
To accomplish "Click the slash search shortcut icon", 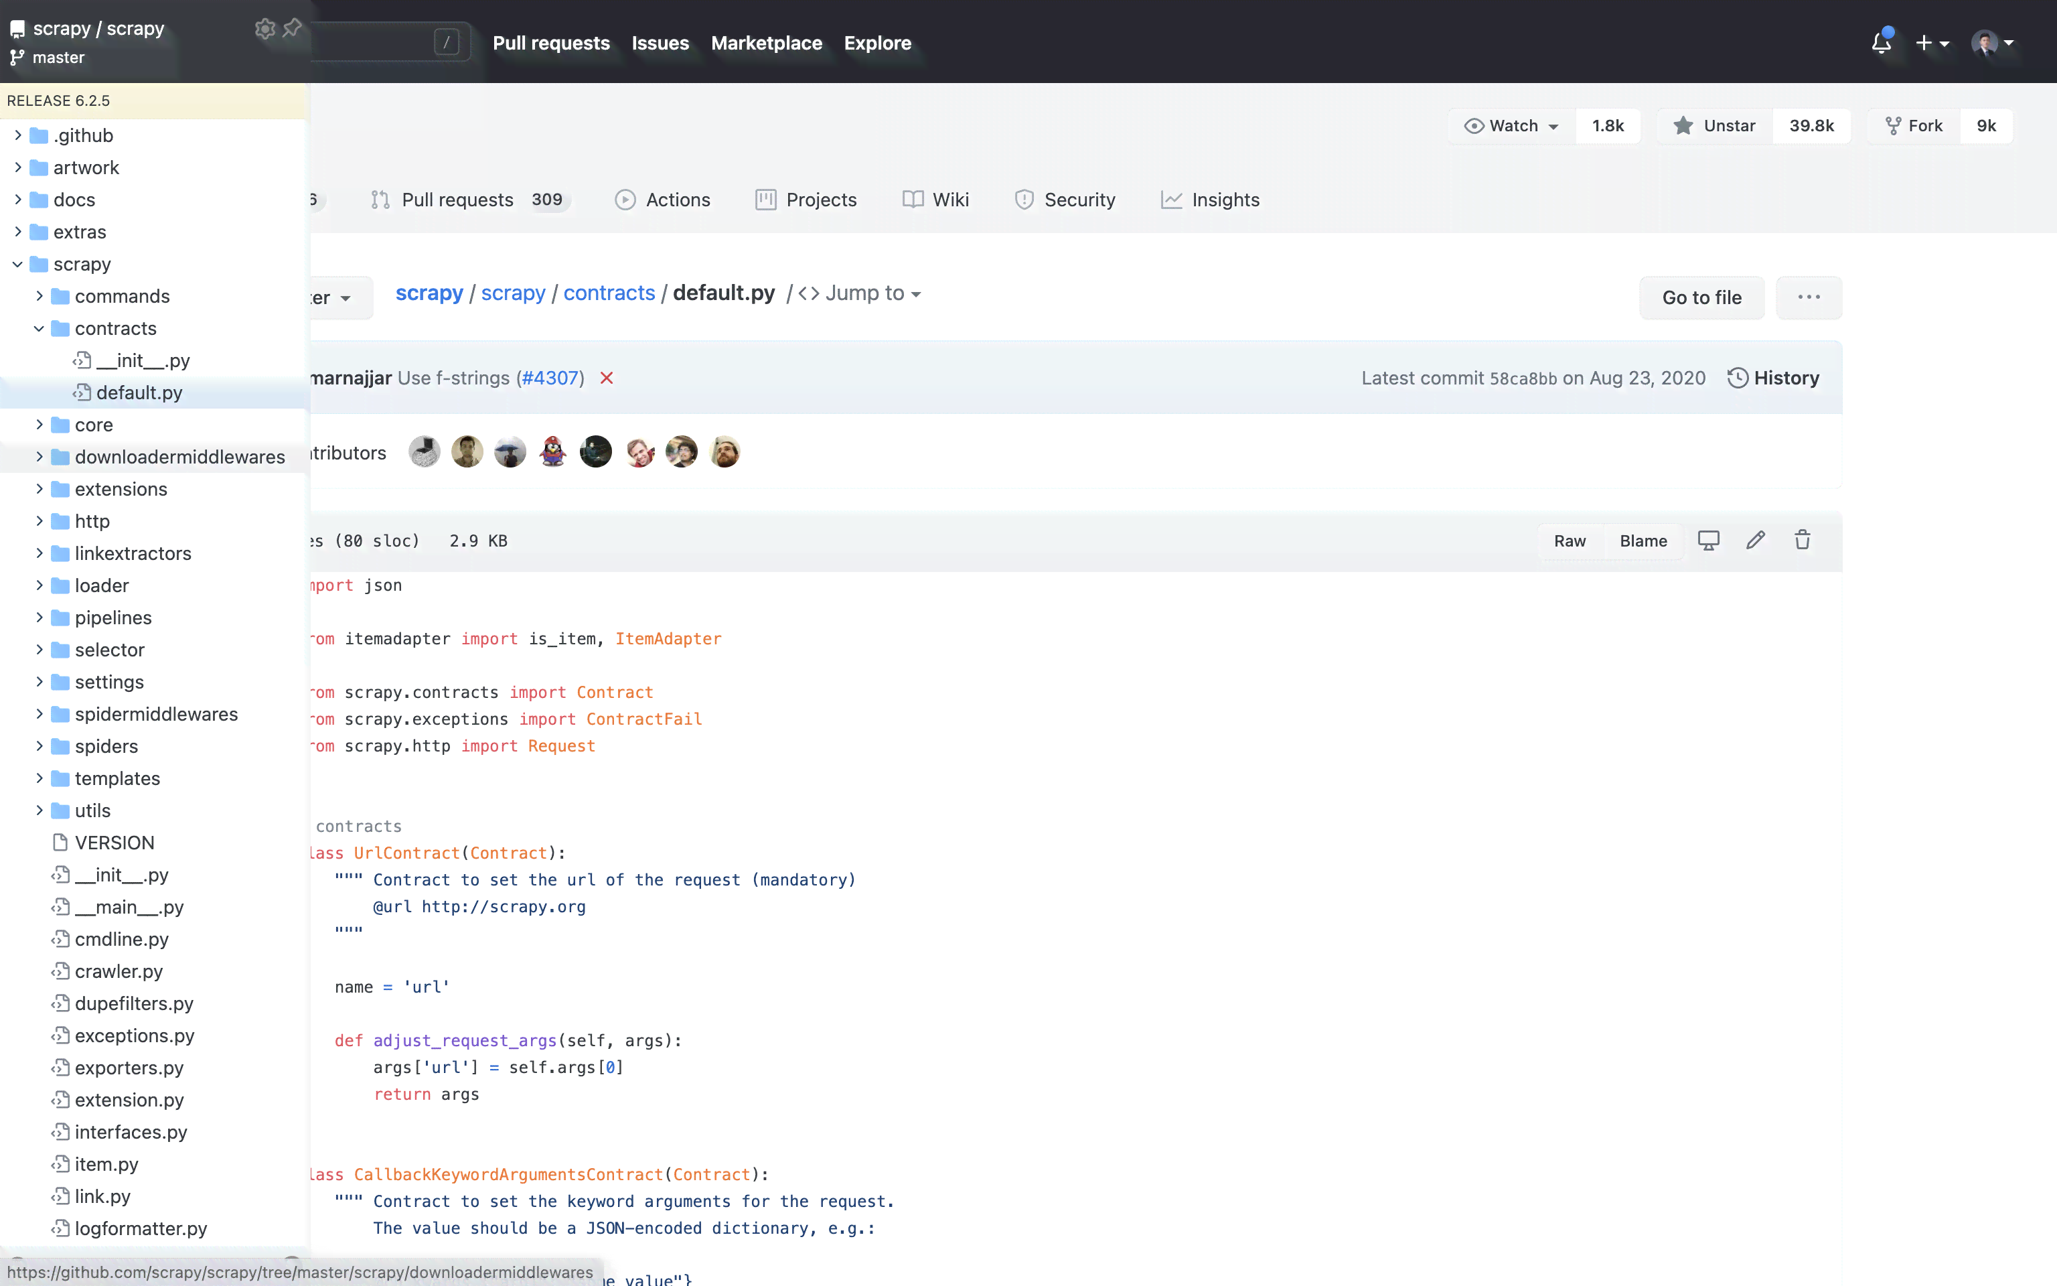I will (x=446, y=42).
